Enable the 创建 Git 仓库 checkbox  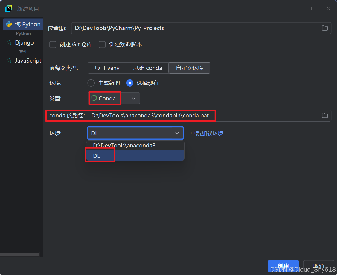click(53, 45)
